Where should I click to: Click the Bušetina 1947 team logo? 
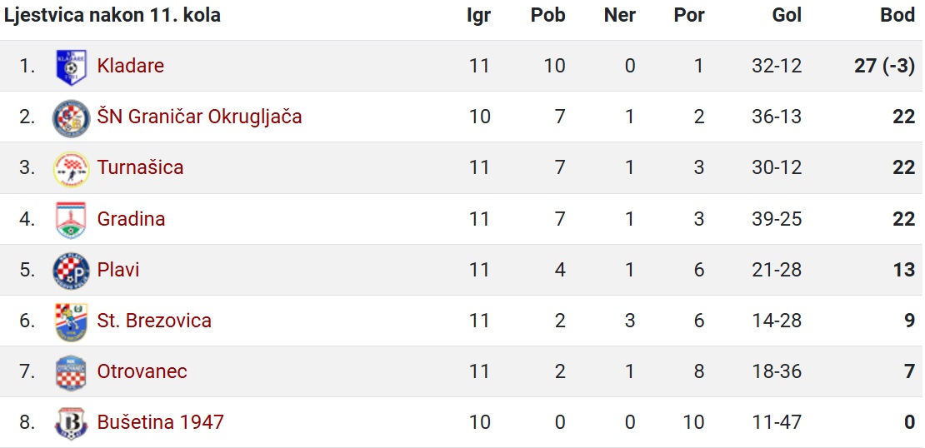[x=71, y=423]
